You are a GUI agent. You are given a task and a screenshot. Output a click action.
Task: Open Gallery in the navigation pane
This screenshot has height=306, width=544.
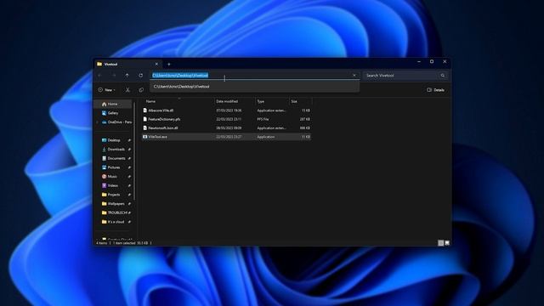click(x=113, y=113)
